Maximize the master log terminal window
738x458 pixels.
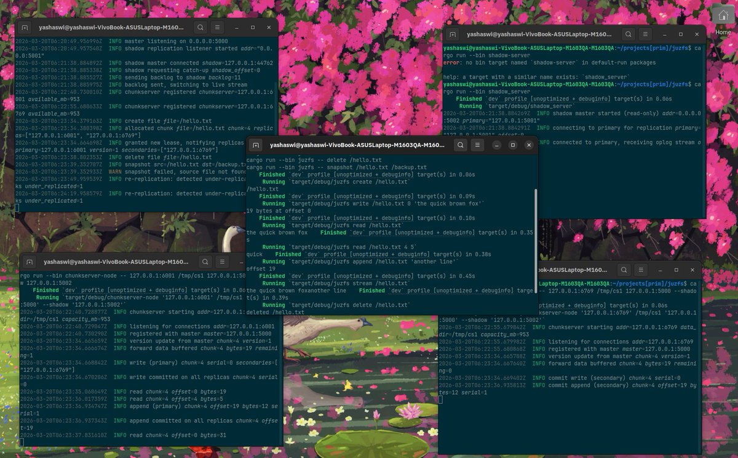click(x=252, y=28)
